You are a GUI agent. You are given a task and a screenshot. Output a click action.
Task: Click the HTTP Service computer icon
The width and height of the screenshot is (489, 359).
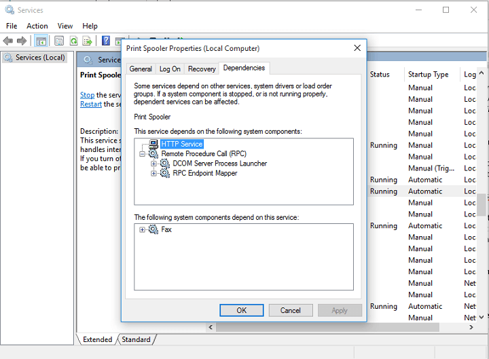(x=153, y=145)
